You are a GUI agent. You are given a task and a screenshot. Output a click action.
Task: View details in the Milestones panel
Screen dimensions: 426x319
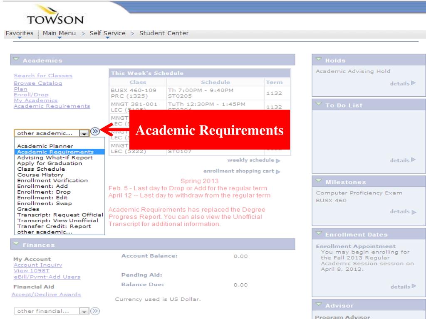coord(403,211)
